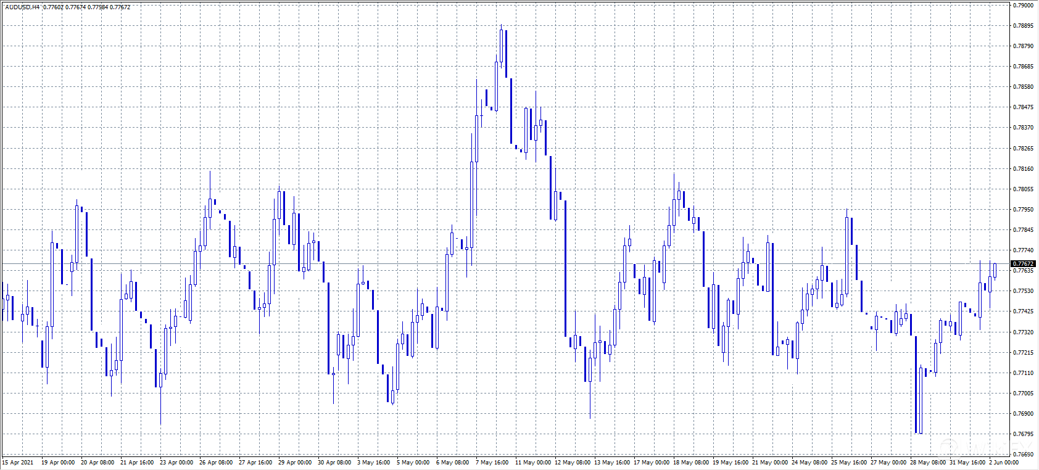Select the 0.78265 price level label

(x=1023, y=149)
